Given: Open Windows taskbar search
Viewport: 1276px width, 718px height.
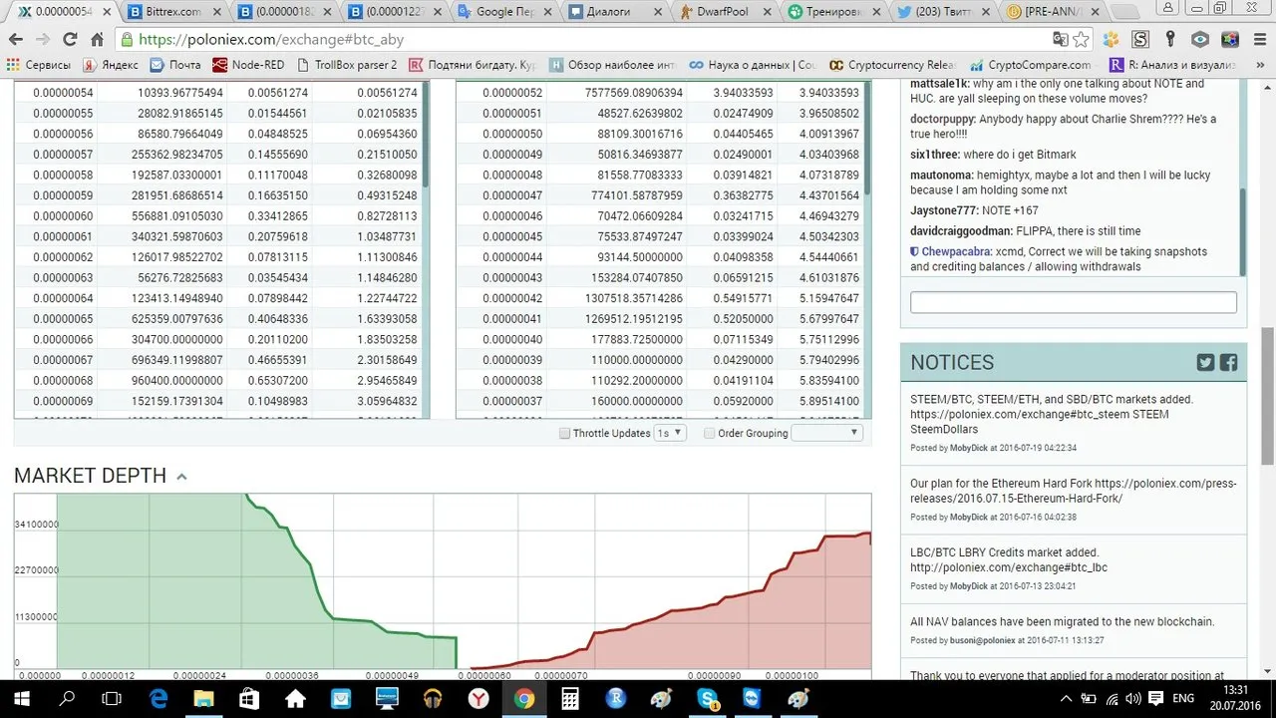Looking at the screenshot, I should 68,699.
